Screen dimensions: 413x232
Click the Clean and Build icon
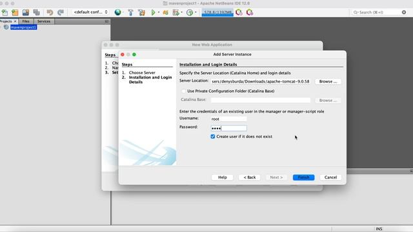tap(142, 12)
